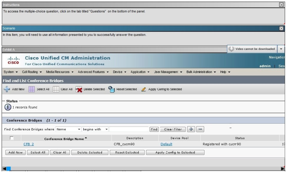This screenshot has height=173, width=287.
Task: Click the Find button
Action: (x=154, y=129)
